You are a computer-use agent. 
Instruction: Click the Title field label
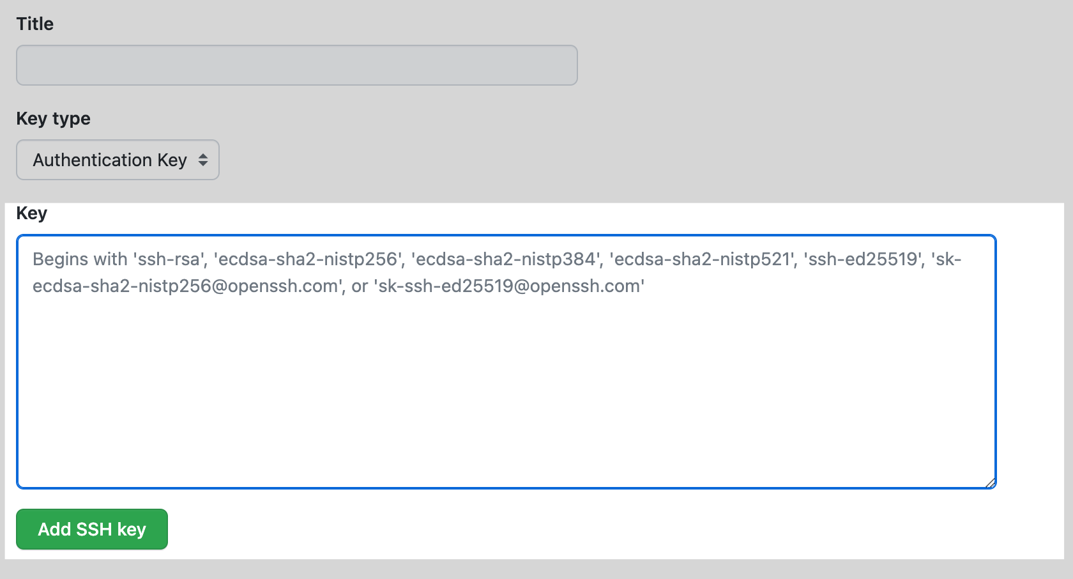point(35,24)
